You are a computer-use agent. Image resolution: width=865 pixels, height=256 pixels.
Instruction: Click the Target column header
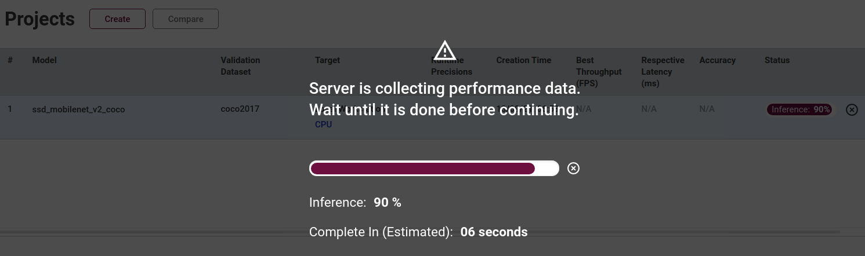tap(327, 60)
